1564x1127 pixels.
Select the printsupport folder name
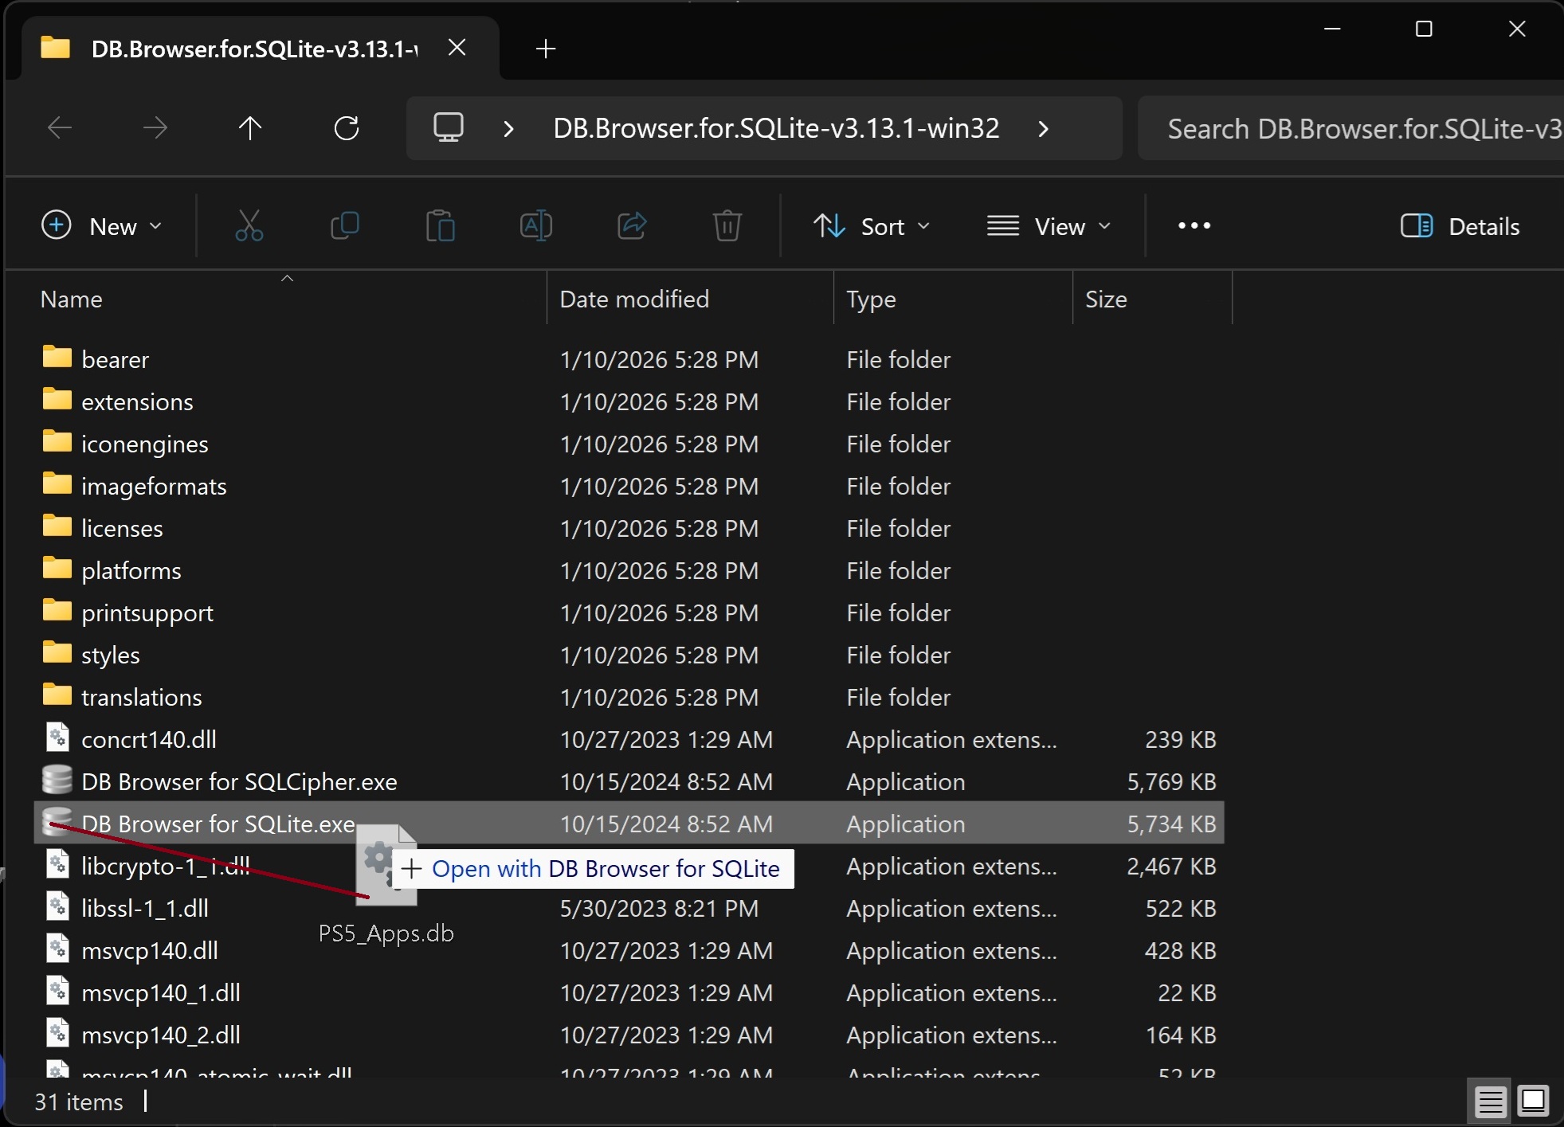147,613
